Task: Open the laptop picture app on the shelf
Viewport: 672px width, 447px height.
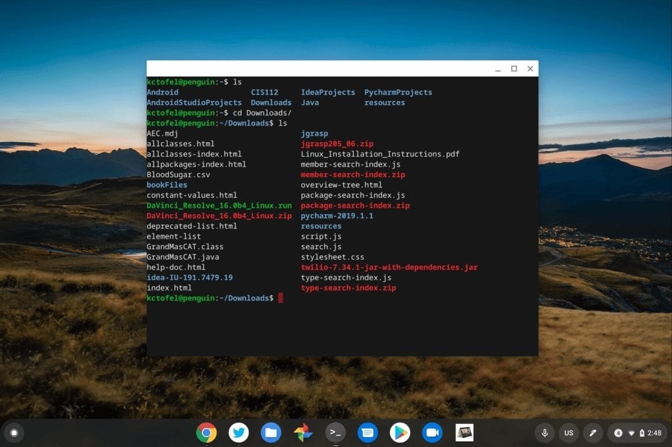Action: (x=465, y=433)
